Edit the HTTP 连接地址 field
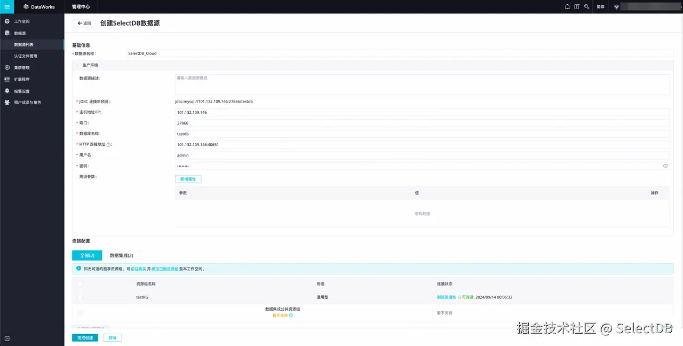The image size is (683, 346). (422, 144)
